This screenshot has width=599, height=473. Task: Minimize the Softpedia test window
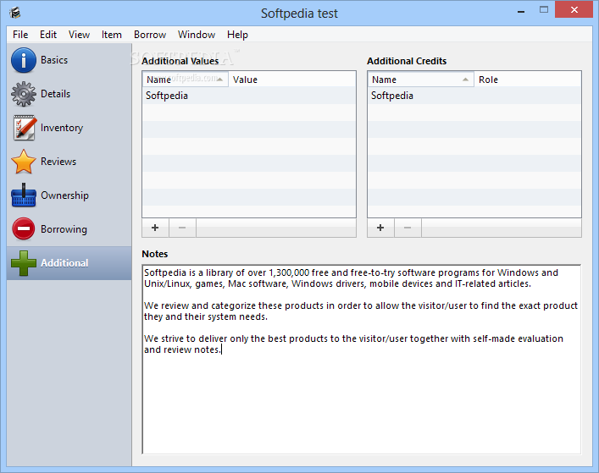[521, 12]
